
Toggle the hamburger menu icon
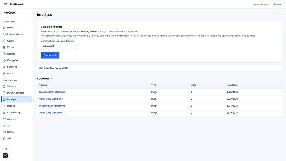[6, 4]
